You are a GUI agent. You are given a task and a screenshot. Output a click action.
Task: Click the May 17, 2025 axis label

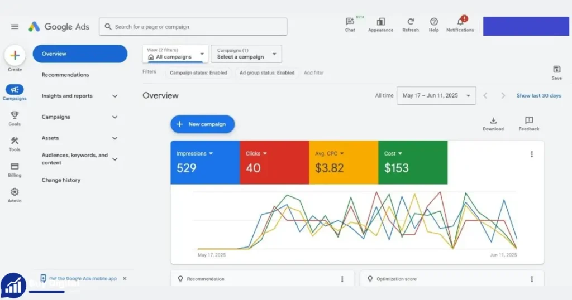(212, 255)
